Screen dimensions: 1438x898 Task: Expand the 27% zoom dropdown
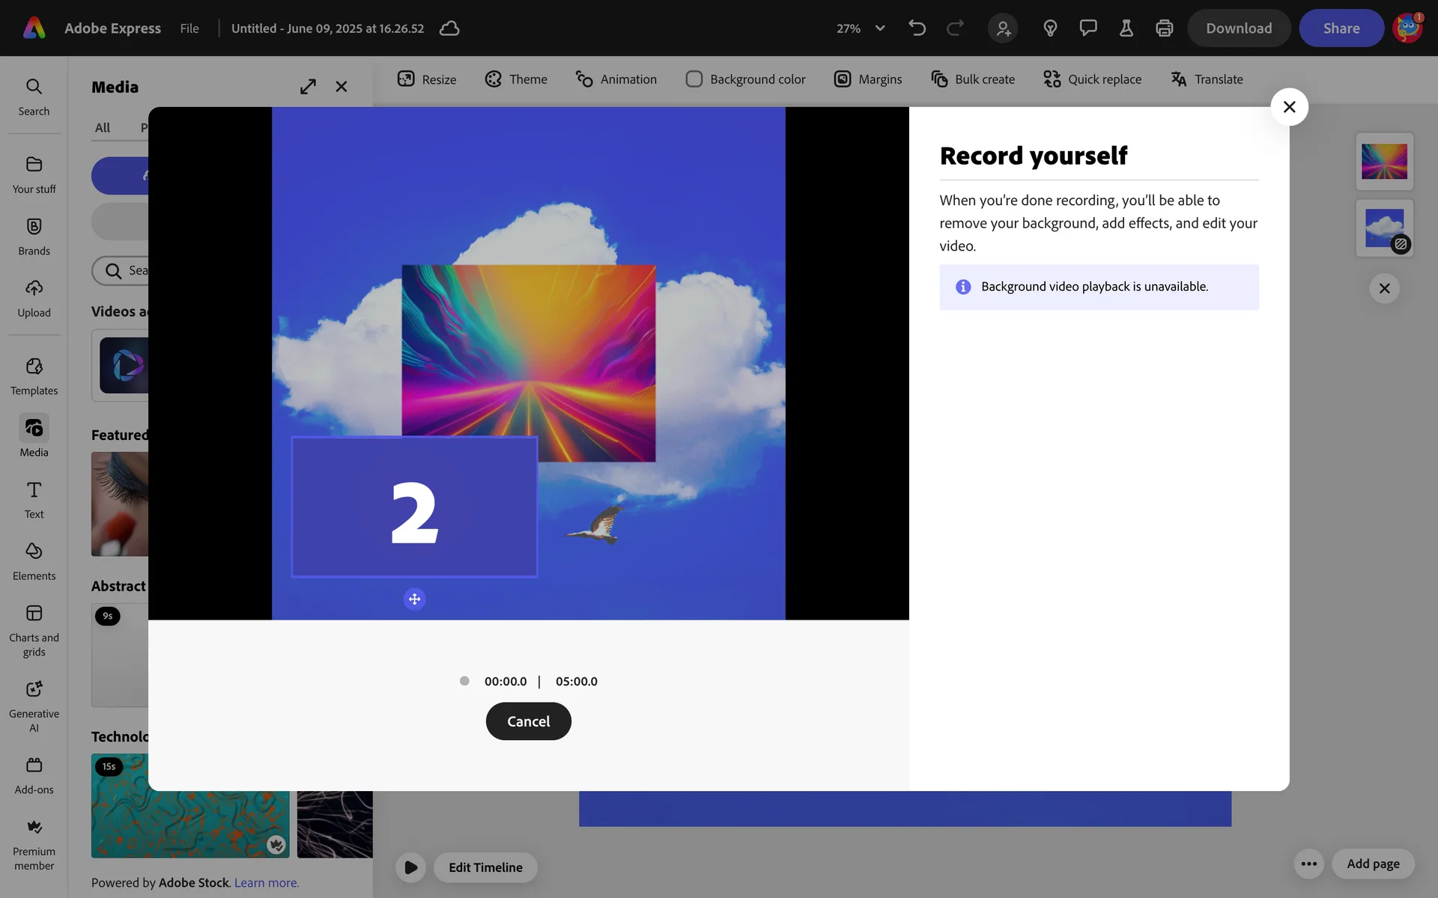click(879, 28)
